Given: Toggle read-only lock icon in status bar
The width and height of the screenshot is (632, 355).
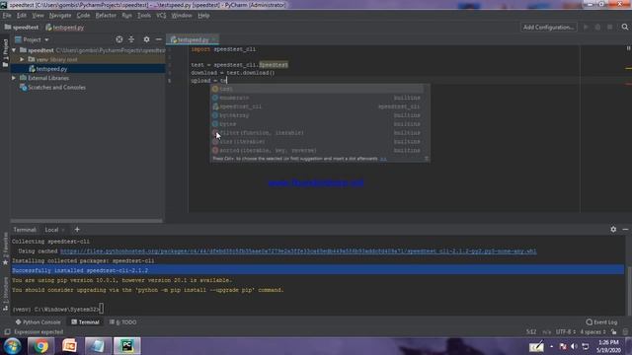Looking at the screenshot, I should pos(614,332).
